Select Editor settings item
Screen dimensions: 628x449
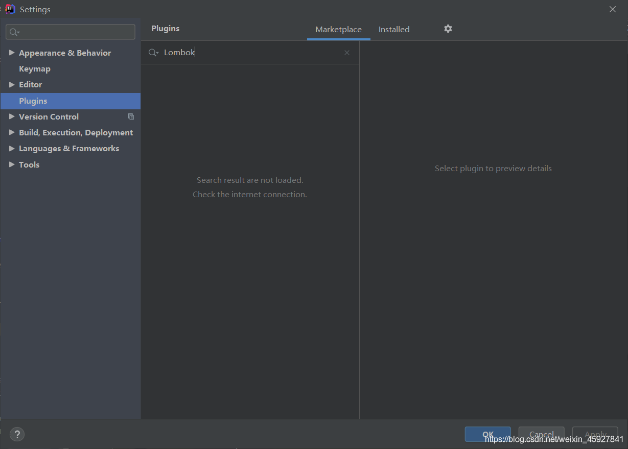(31, 84)
